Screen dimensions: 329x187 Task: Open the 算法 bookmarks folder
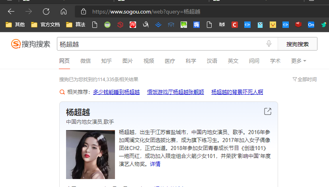[76, 25]
